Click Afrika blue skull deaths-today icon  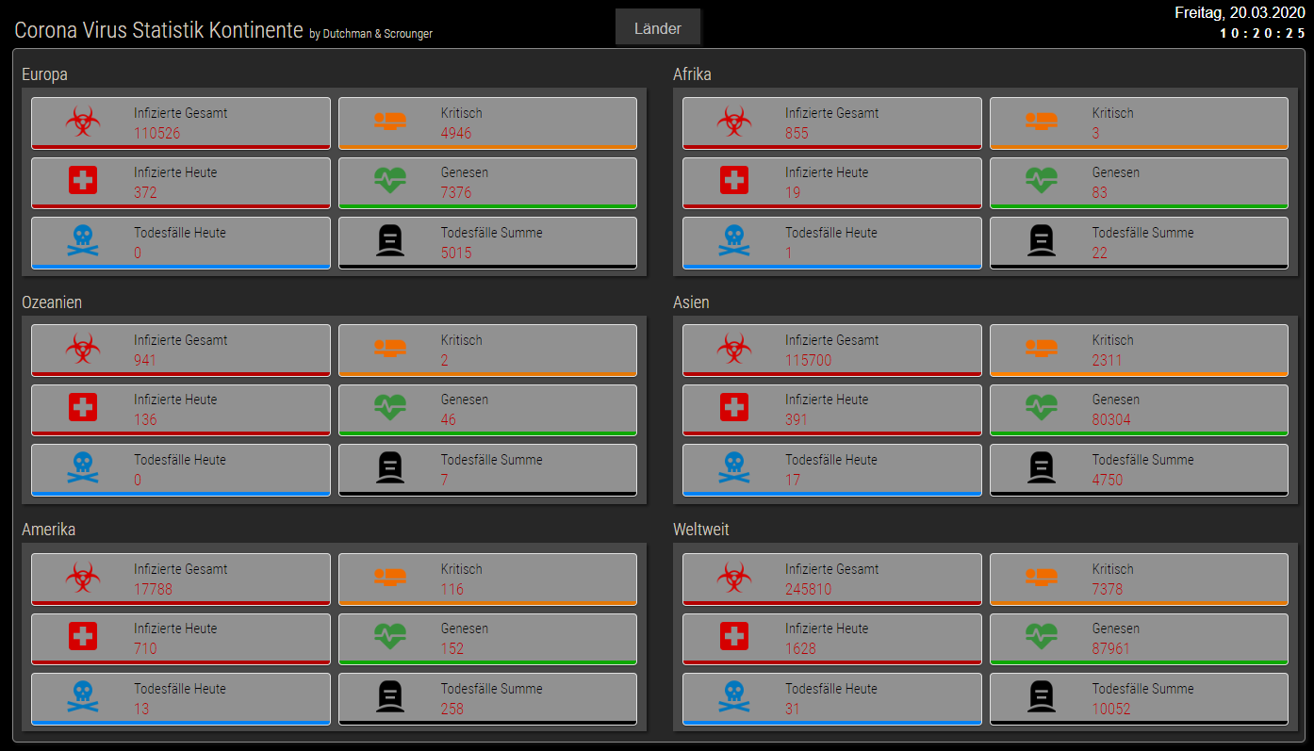734,239
